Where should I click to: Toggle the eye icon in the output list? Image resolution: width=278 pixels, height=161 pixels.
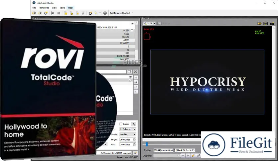click(130, 77)
